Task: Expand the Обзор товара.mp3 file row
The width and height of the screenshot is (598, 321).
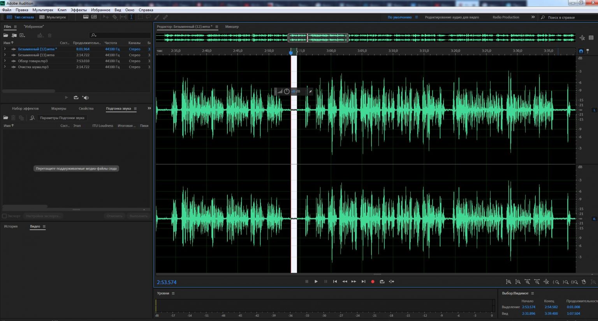Action: click(x=5, y=61)
